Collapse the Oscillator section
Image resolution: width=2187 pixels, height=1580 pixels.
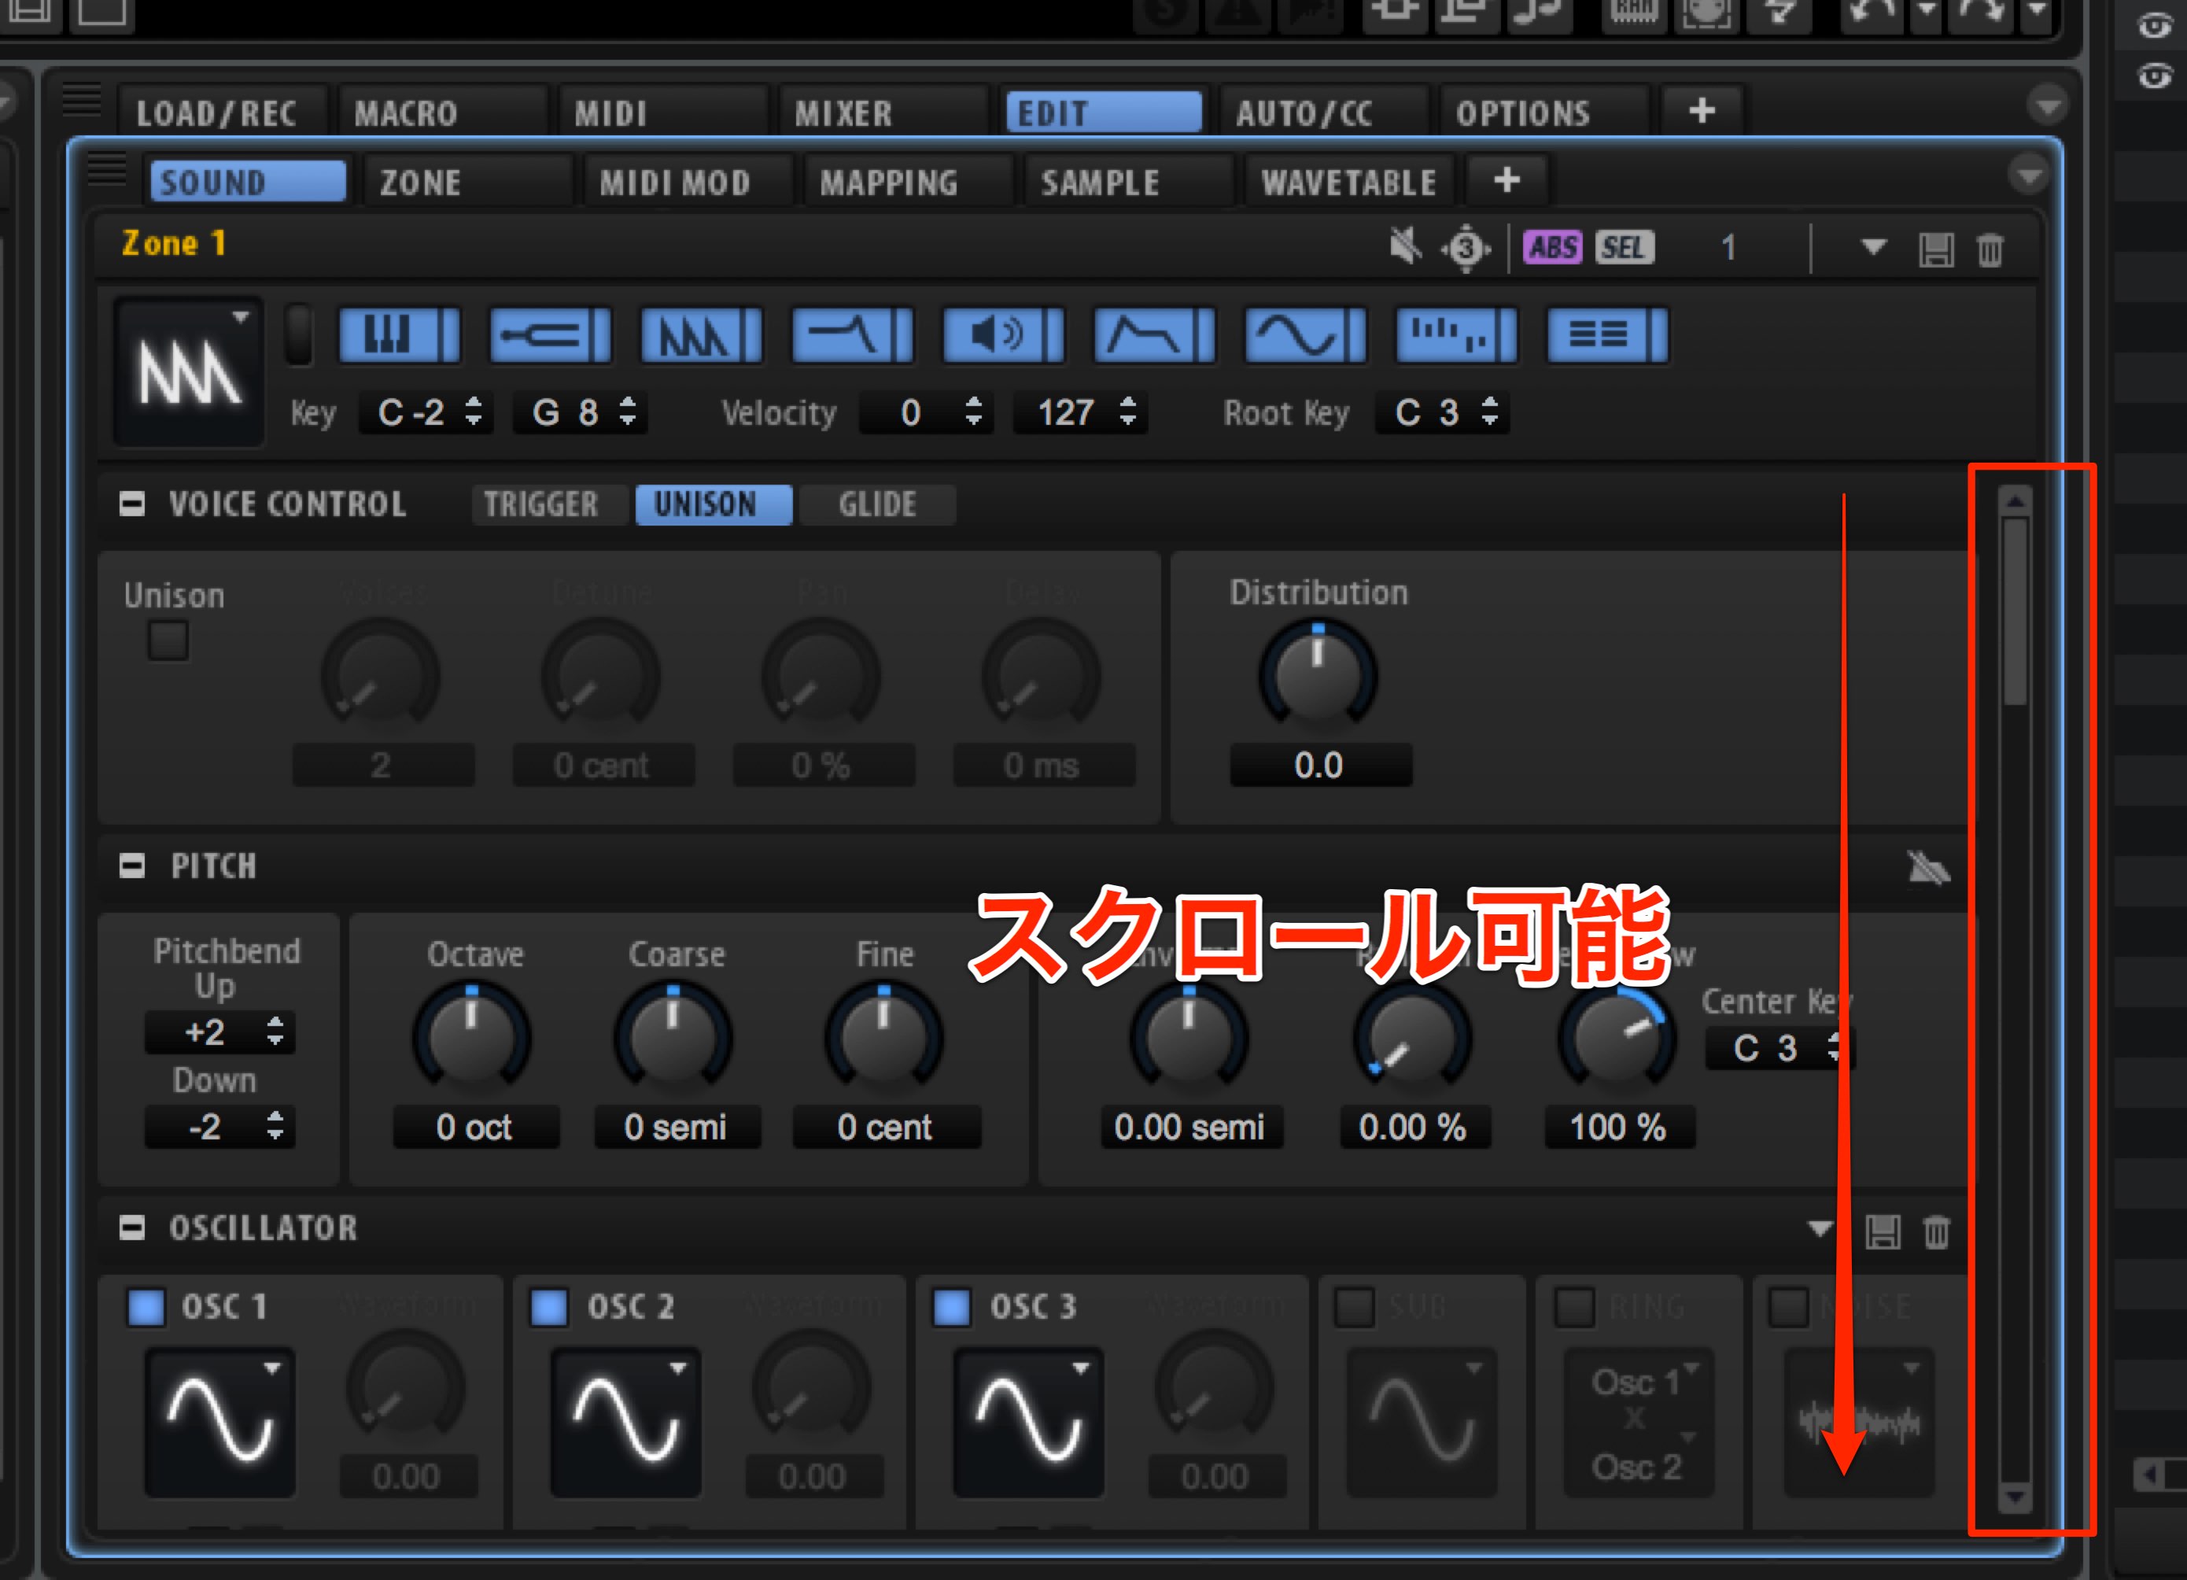click(132, 1228)
